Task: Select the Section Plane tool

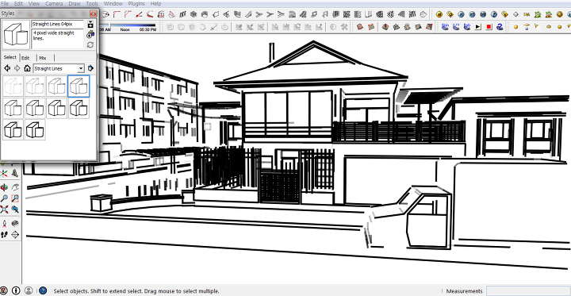Action: coord(15,234)
